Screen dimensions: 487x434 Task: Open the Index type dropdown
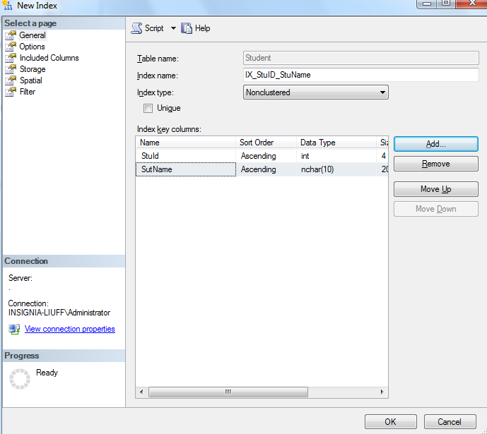(x=382, y=92)
